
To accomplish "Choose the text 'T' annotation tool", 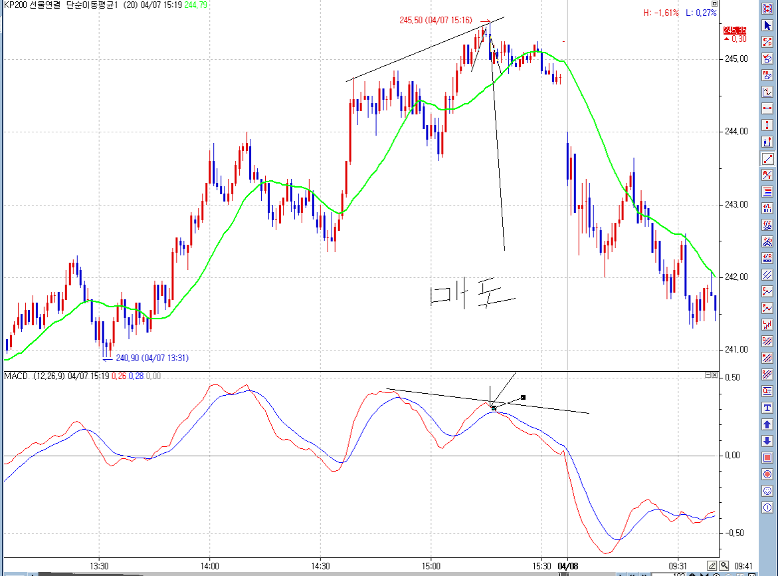I will [767, 408].
